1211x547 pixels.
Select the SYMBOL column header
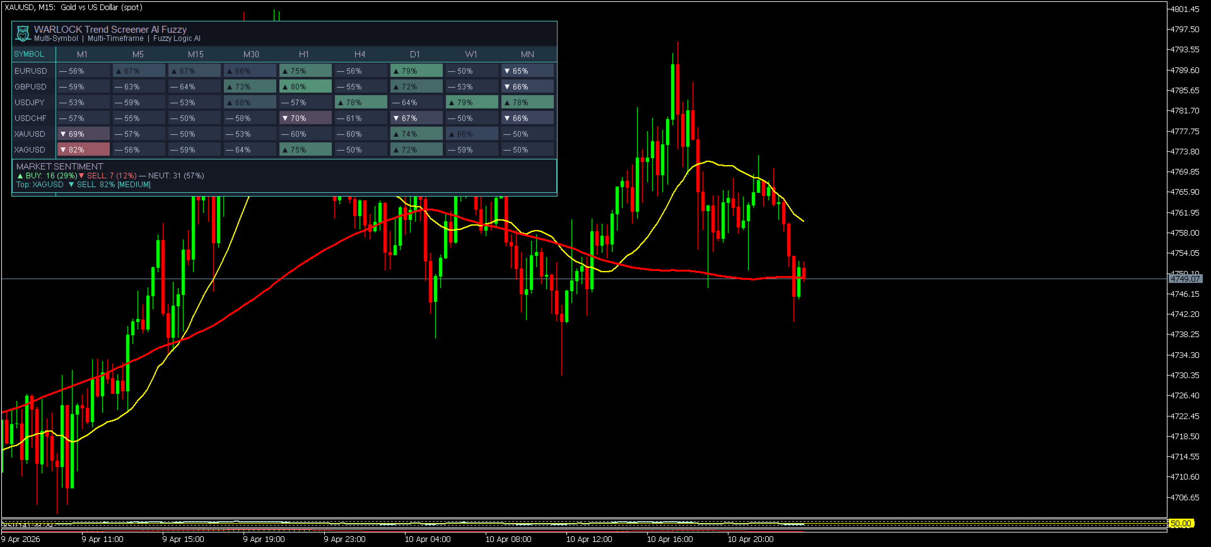(x=29, y=54)
